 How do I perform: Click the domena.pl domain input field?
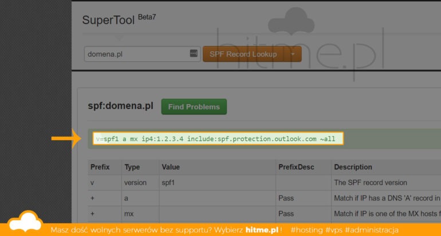[x=142, y=54]
